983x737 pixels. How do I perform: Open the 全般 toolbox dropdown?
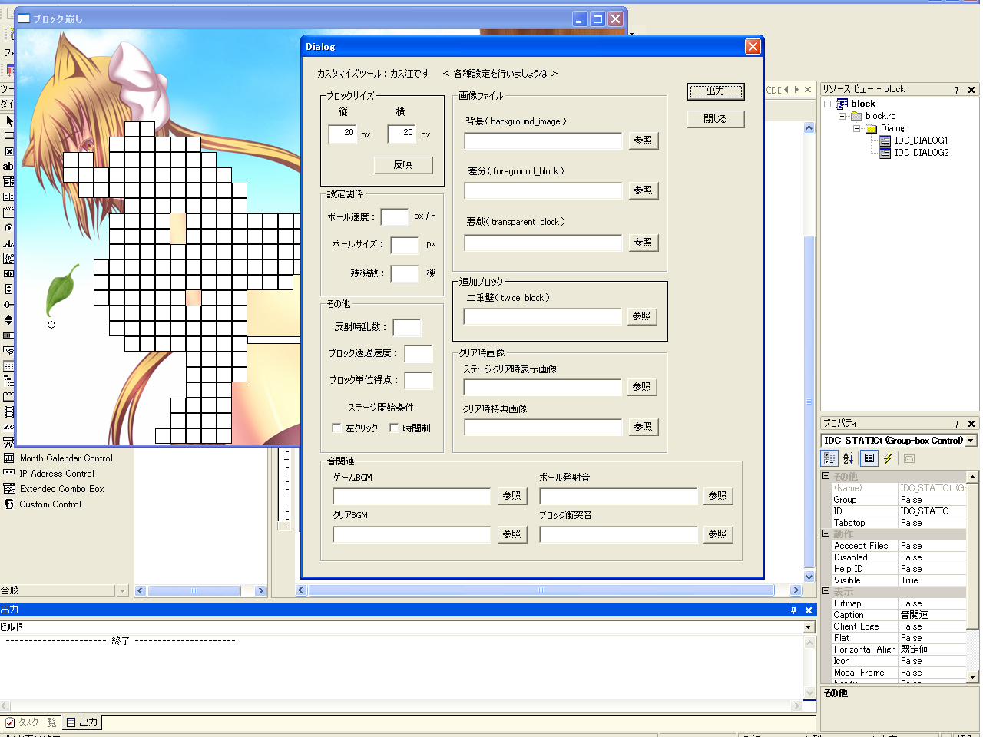122,590
